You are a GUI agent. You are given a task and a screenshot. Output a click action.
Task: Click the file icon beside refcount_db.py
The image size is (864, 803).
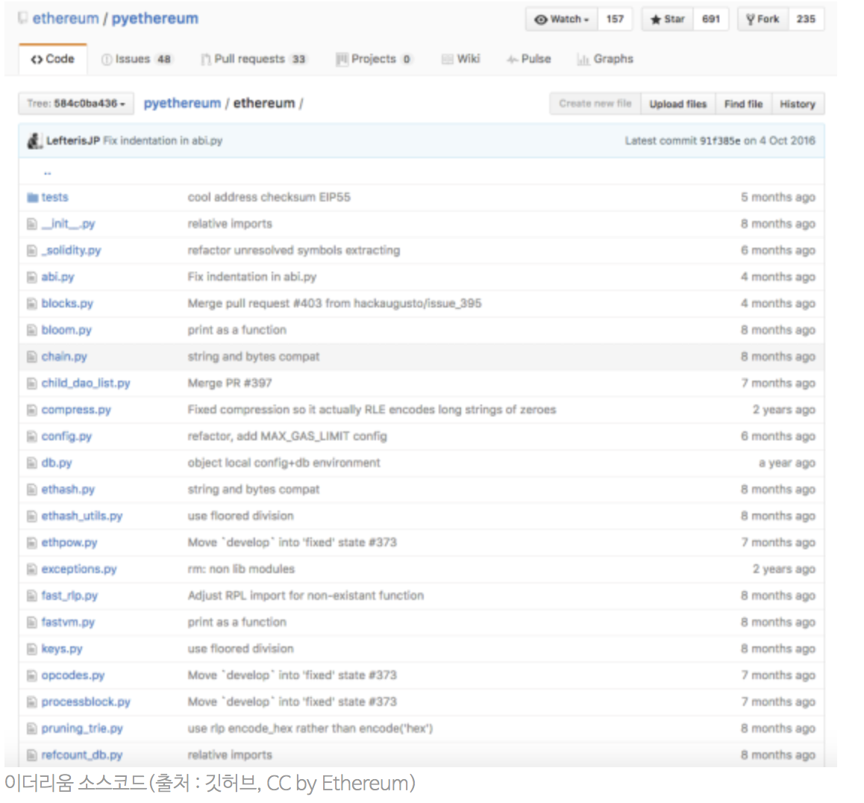(32, 755)
